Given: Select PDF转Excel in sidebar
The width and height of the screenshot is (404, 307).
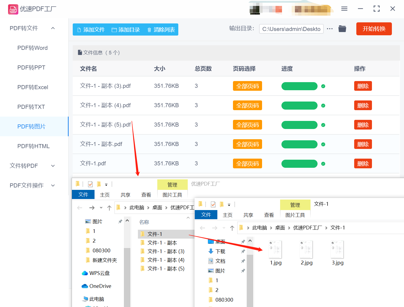Looking at the screenshot, I should tap(33, 87).
